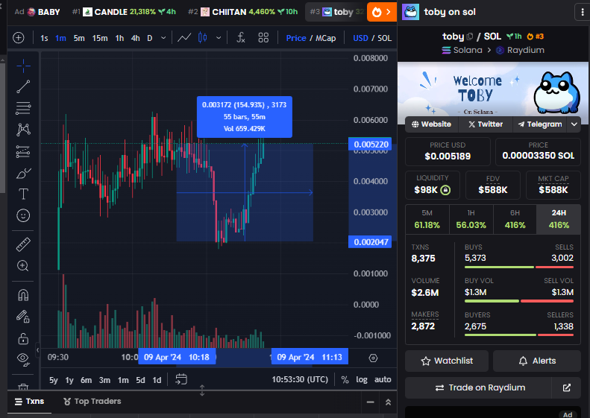Switch chart to MCap view

325,38
